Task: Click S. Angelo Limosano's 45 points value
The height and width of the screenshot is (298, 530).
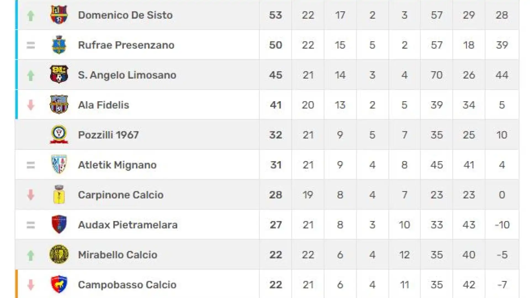Action: (x=275, y=75)
